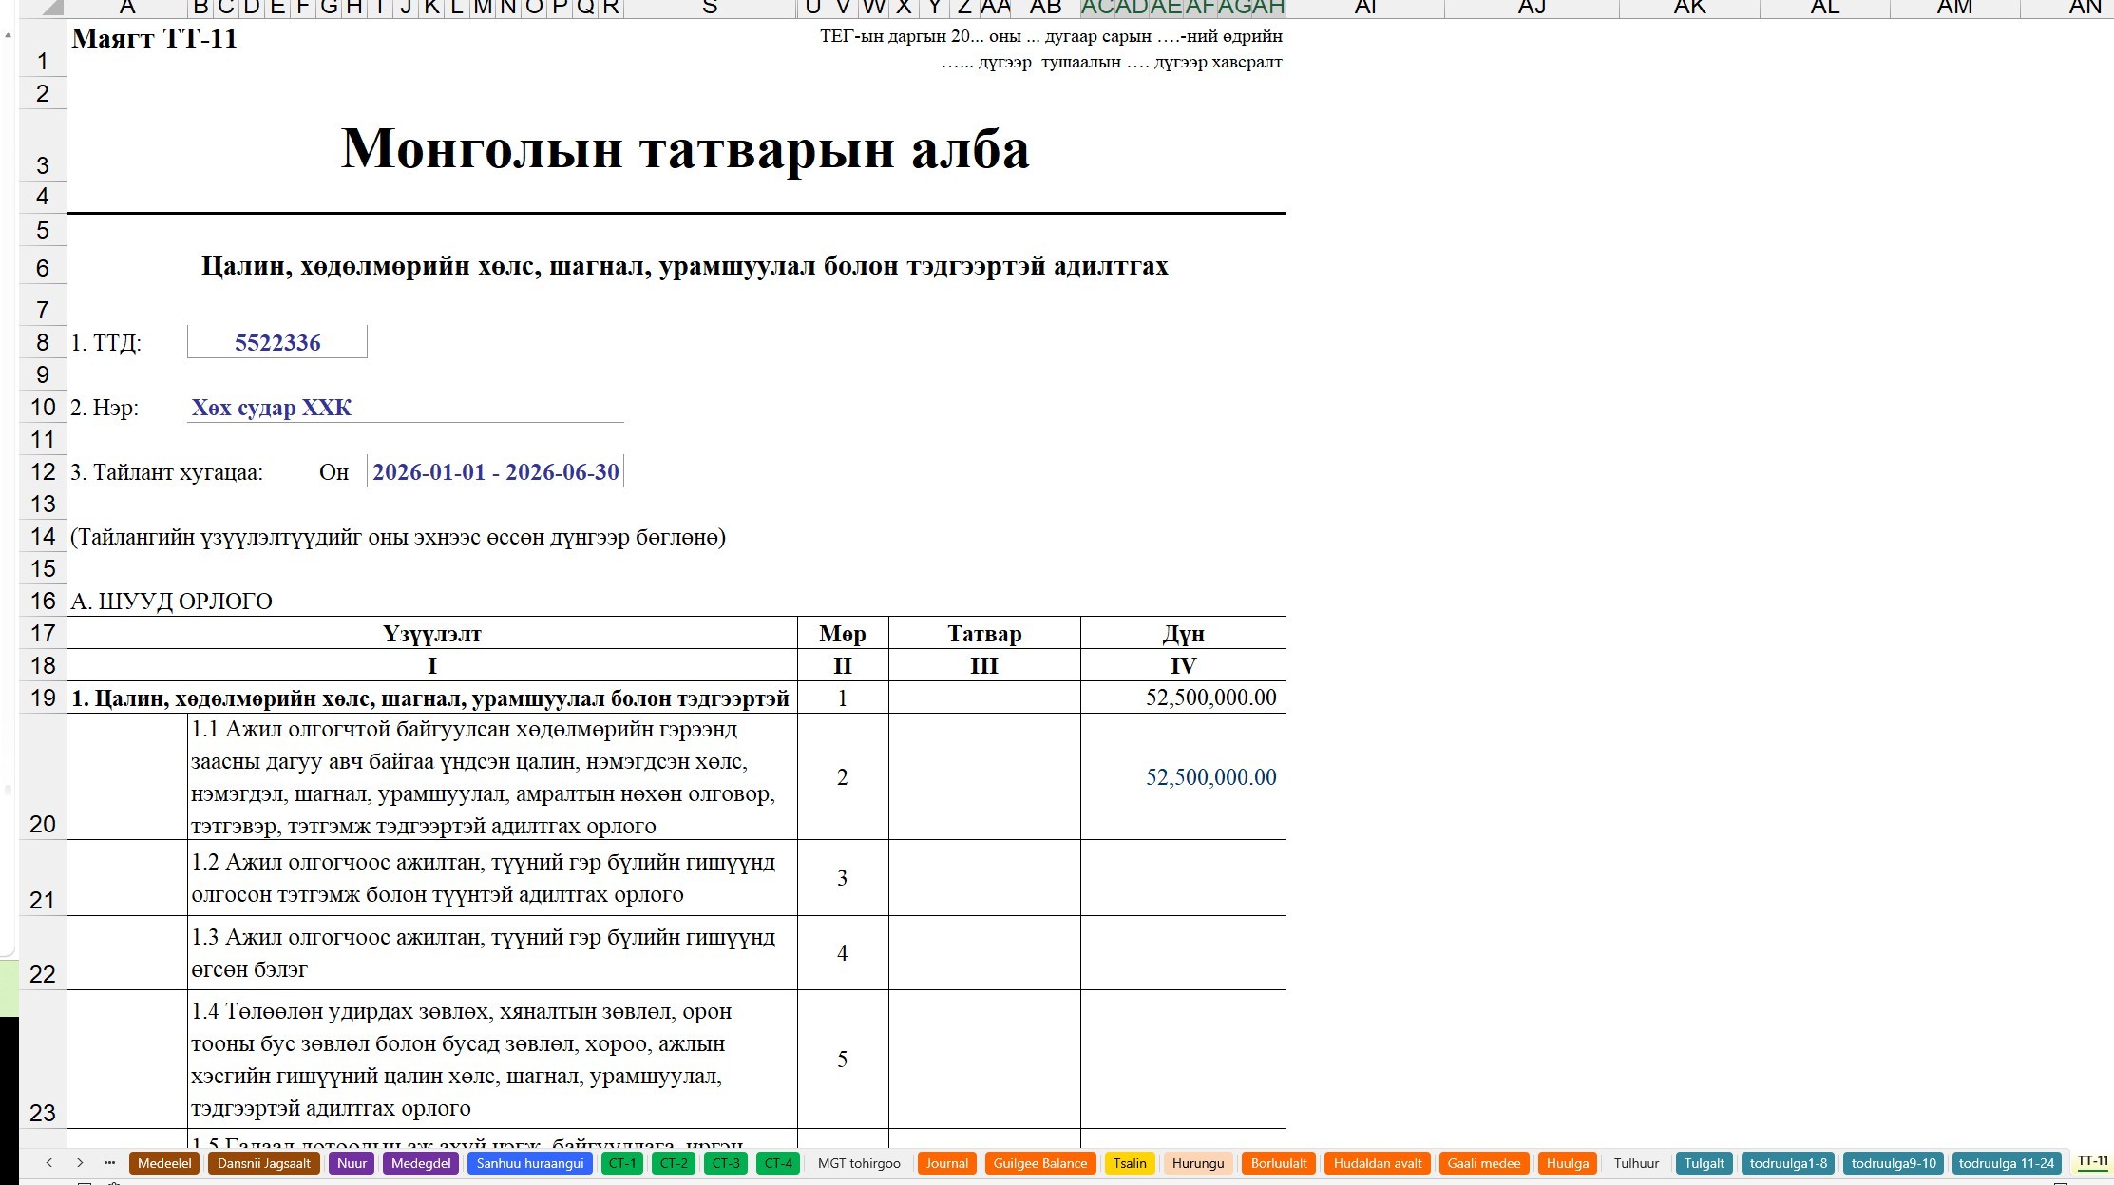Switch to CT-1 sheet tab

click(622, 1163)
